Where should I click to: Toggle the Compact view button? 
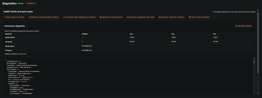point(31,3)
